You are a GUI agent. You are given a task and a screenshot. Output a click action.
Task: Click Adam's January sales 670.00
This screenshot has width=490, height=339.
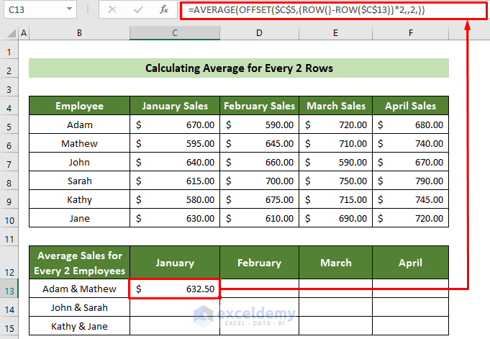pyautogui.click(x=175, y=125)
